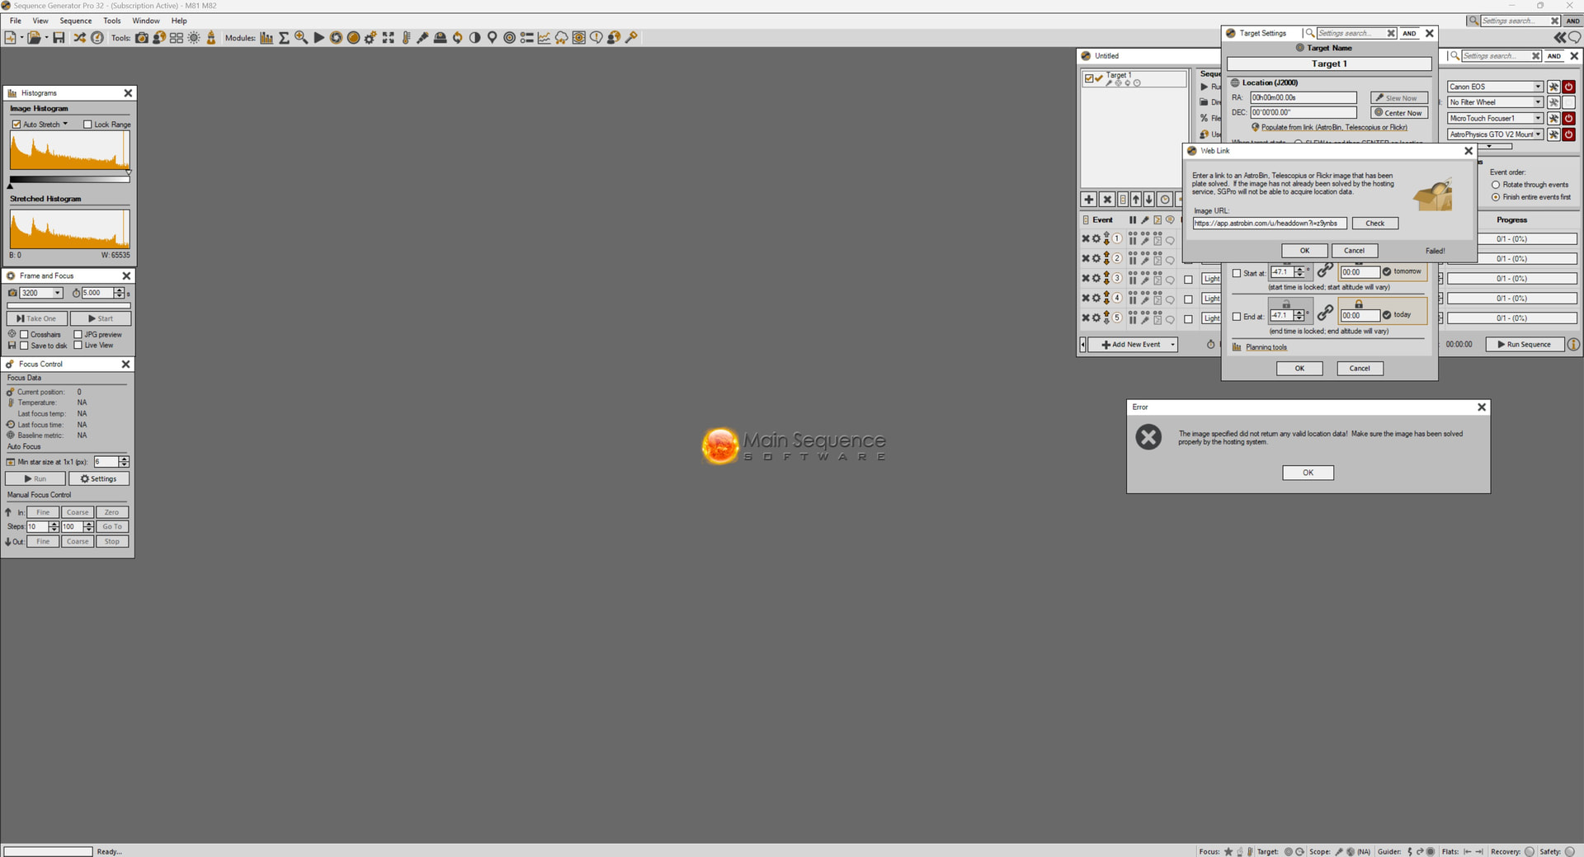Select the Rotate through events radio button
Viewport: 1584px width, 857px height.
pos(1496,185)
